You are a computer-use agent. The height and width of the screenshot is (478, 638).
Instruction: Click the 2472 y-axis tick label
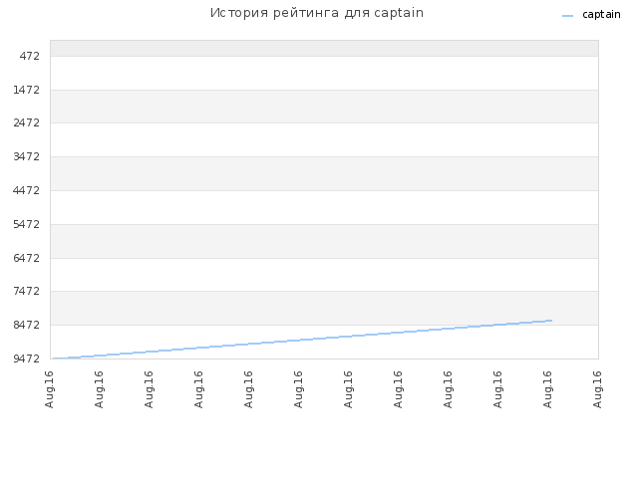[27, 122]
